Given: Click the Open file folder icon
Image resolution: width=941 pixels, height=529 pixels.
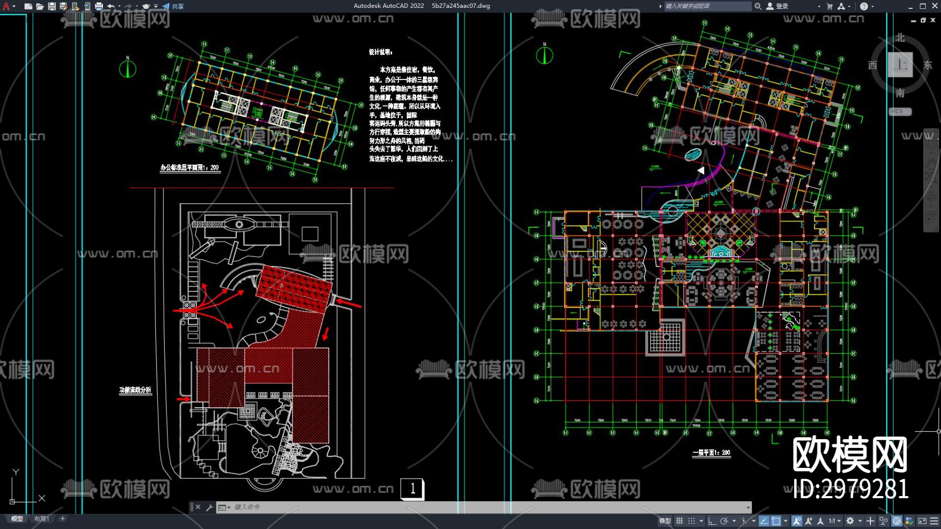Looking at the screenshot, I should coord(40,6).
